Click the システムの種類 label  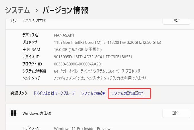[34, 71]
